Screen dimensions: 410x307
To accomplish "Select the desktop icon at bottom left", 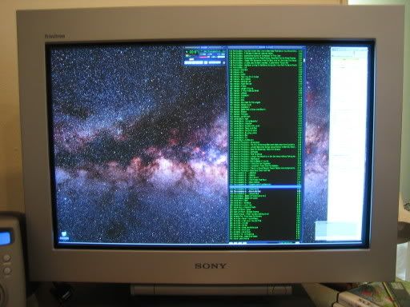I will [64, 236].
